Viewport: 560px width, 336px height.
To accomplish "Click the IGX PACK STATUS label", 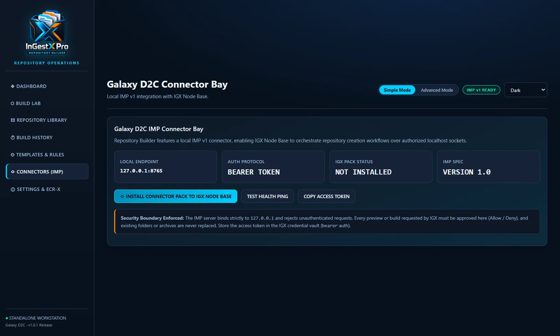I will pyautogui.click(x=354, y=162).
